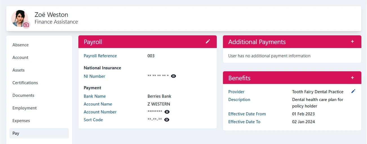Screen dimensions: 367x144
Task: Open the Documents section
Action: click(23, 95)
